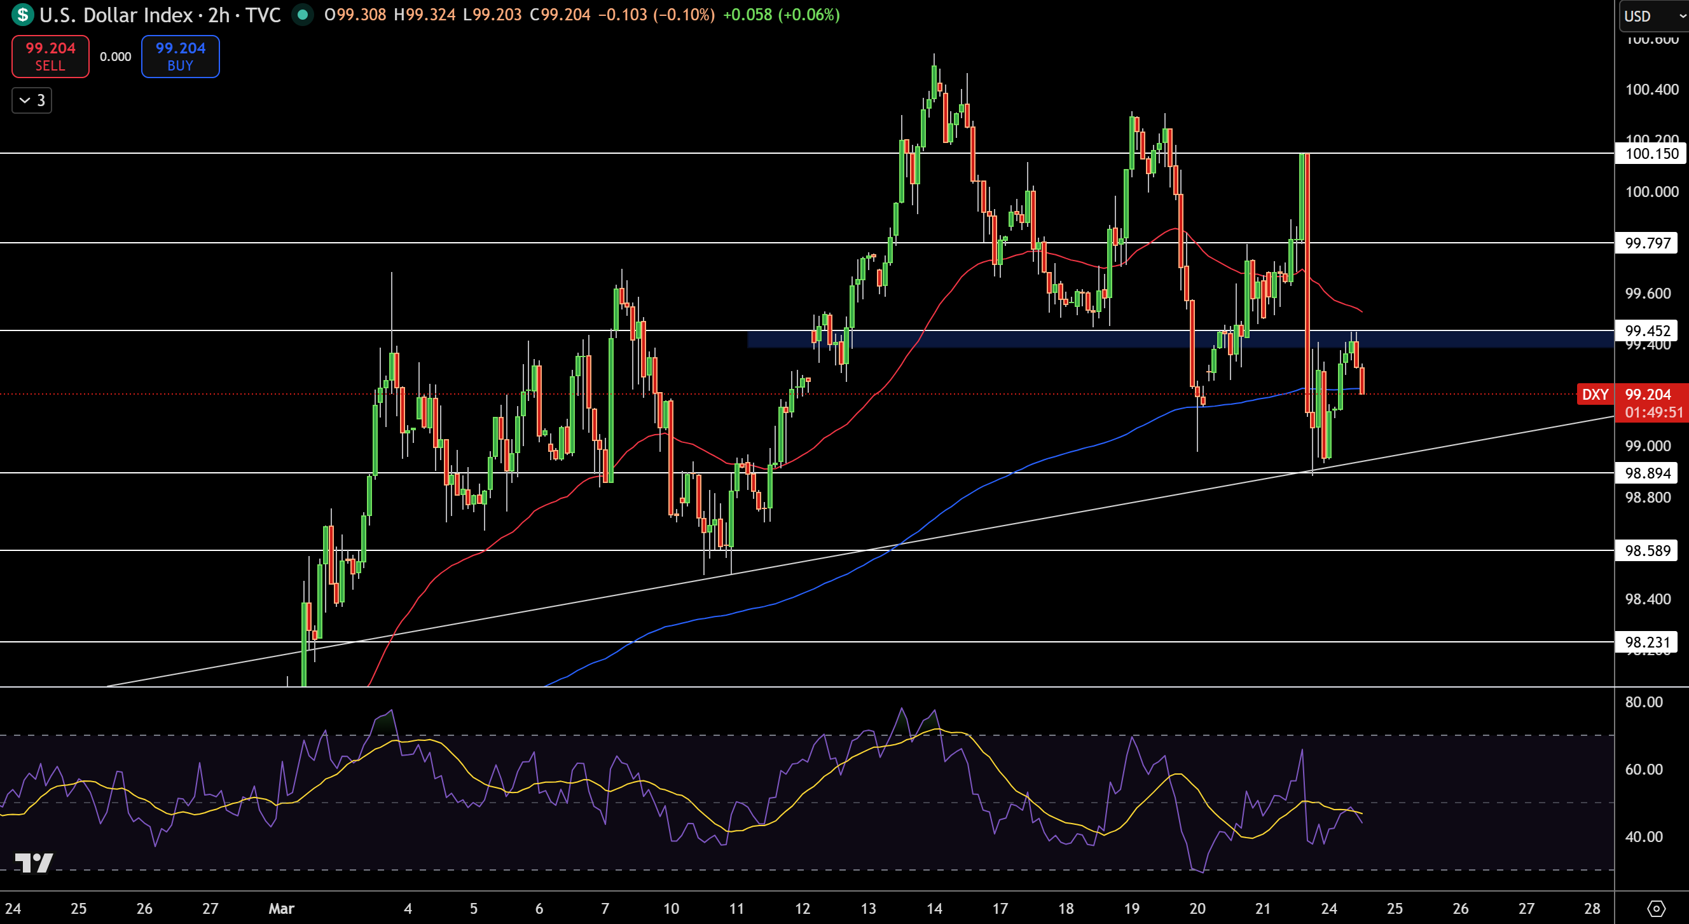
Task: Click the green dollar symbol logo
Action: point(23,15)
